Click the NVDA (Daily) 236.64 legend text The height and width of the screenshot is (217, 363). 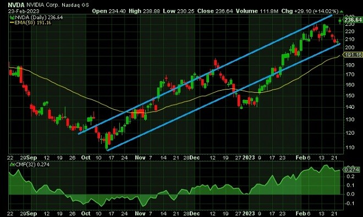(x=38, y=18)
